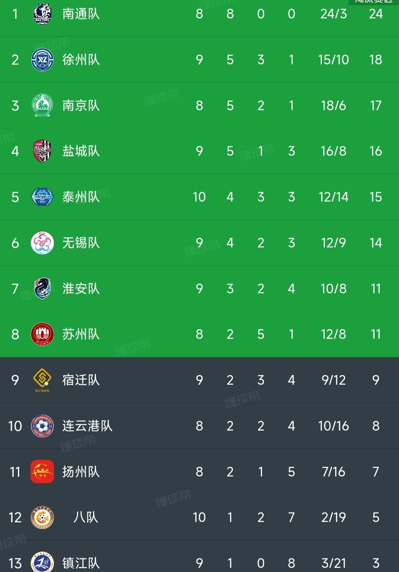Tap the 南通队 team logo

tap(42, 14)
